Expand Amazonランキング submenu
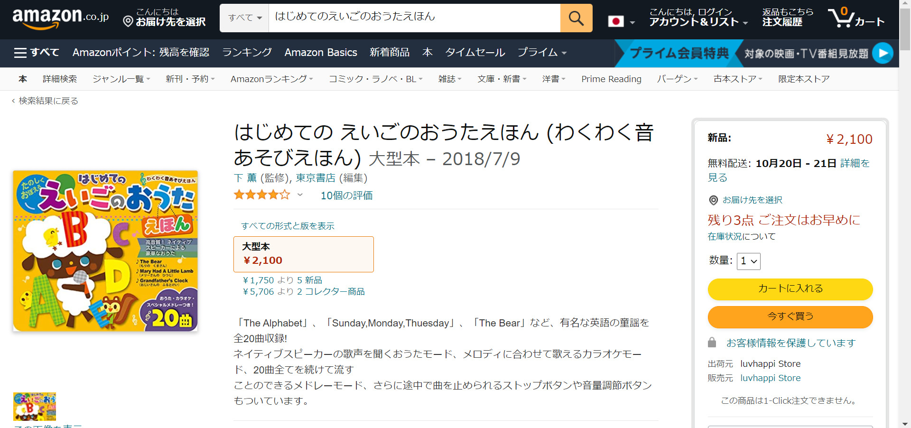This screenshot has width=911, height=428. (x=311, y=79)
